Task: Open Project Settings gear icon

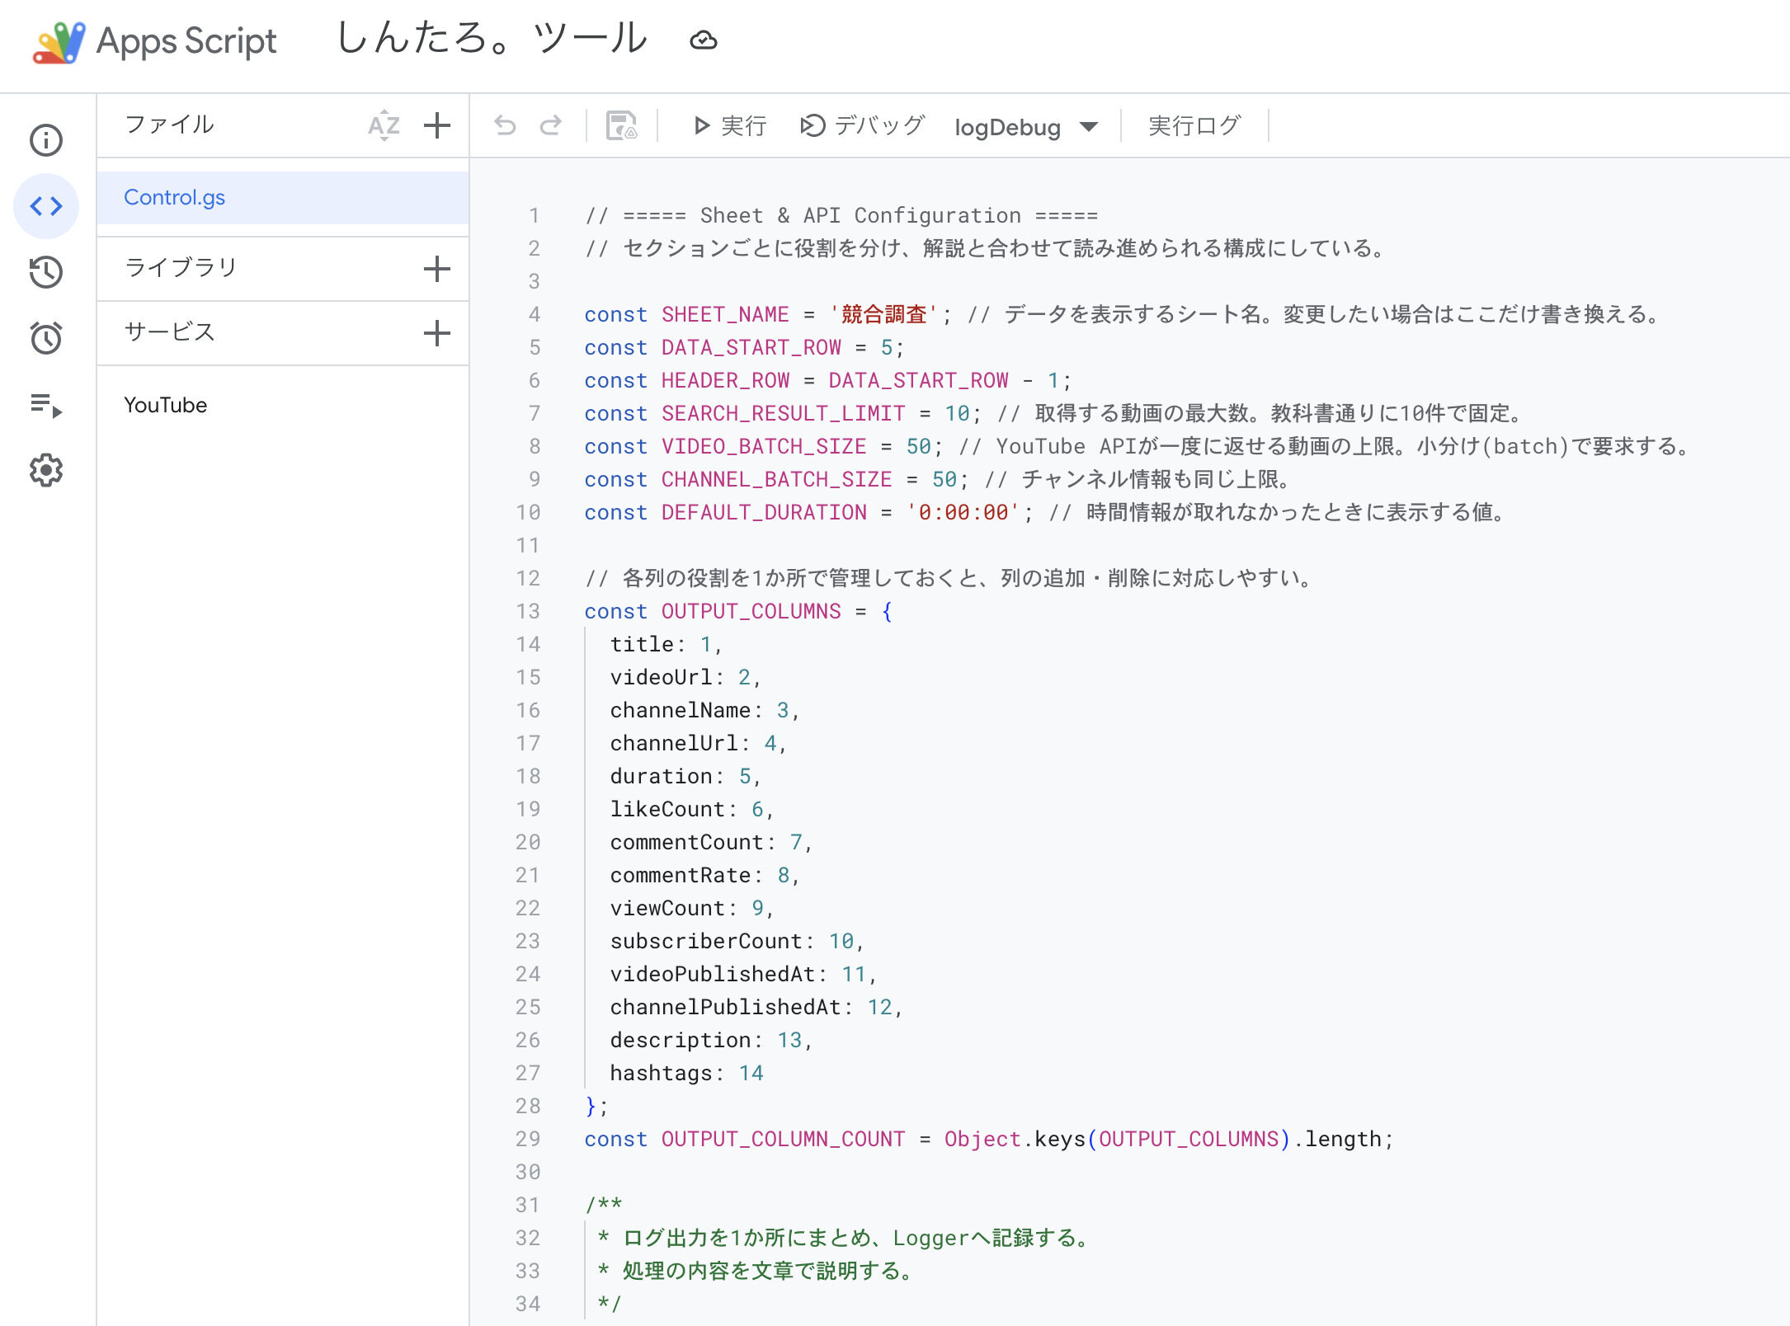Action: coord(46,470)
